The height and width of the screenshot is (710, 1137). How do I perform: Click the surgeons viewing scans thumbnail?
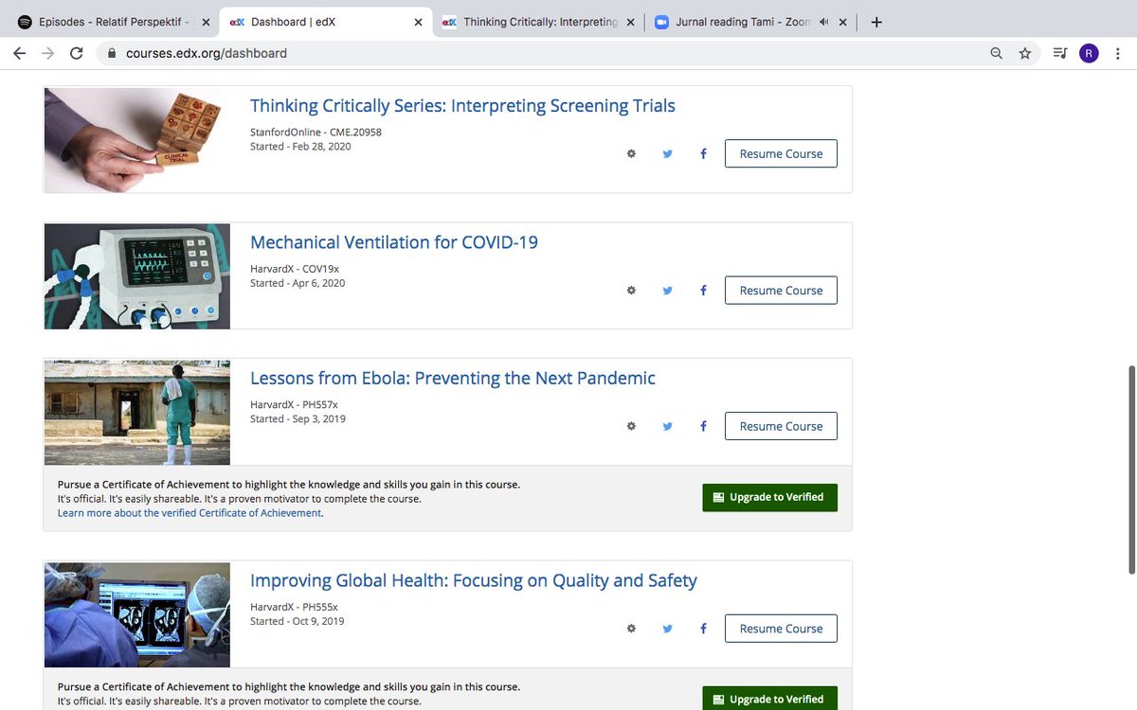pos(137,615)
